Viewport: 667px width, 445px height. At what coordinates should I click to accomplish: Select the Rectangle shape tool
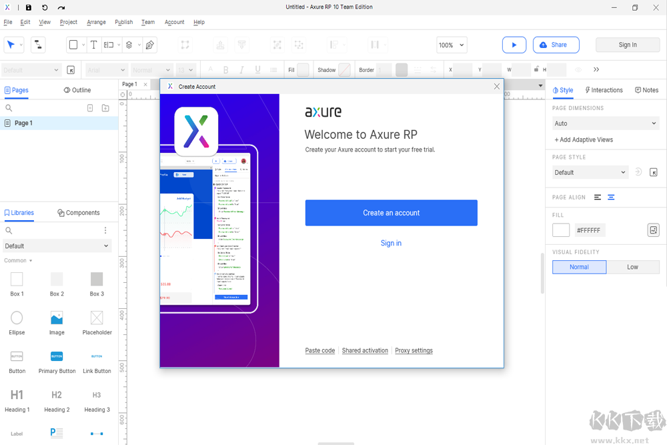click(x=73, y=45)
